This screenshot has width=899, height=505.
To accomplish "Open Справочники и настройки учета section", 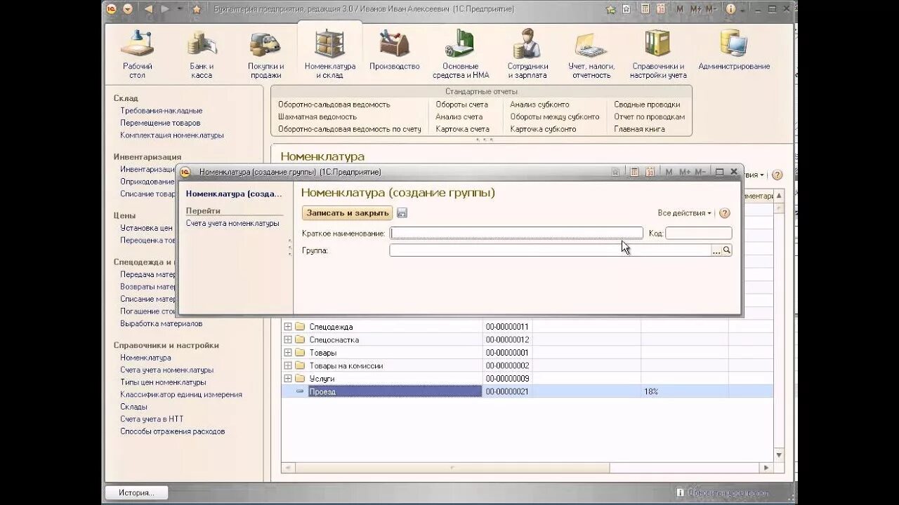I will (658, 53).
